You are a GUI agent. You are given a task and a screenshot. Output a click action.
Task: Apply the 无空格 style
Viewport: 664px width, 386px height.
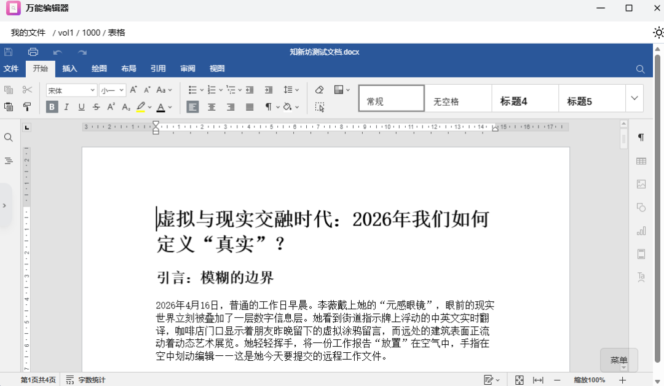click(x=458, y=98)
